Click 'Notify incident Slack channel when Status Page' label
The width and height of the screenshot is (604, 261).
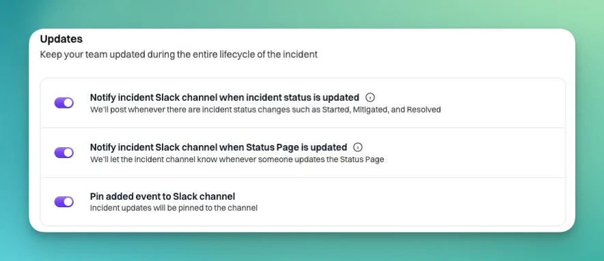[x=219, y=147]
